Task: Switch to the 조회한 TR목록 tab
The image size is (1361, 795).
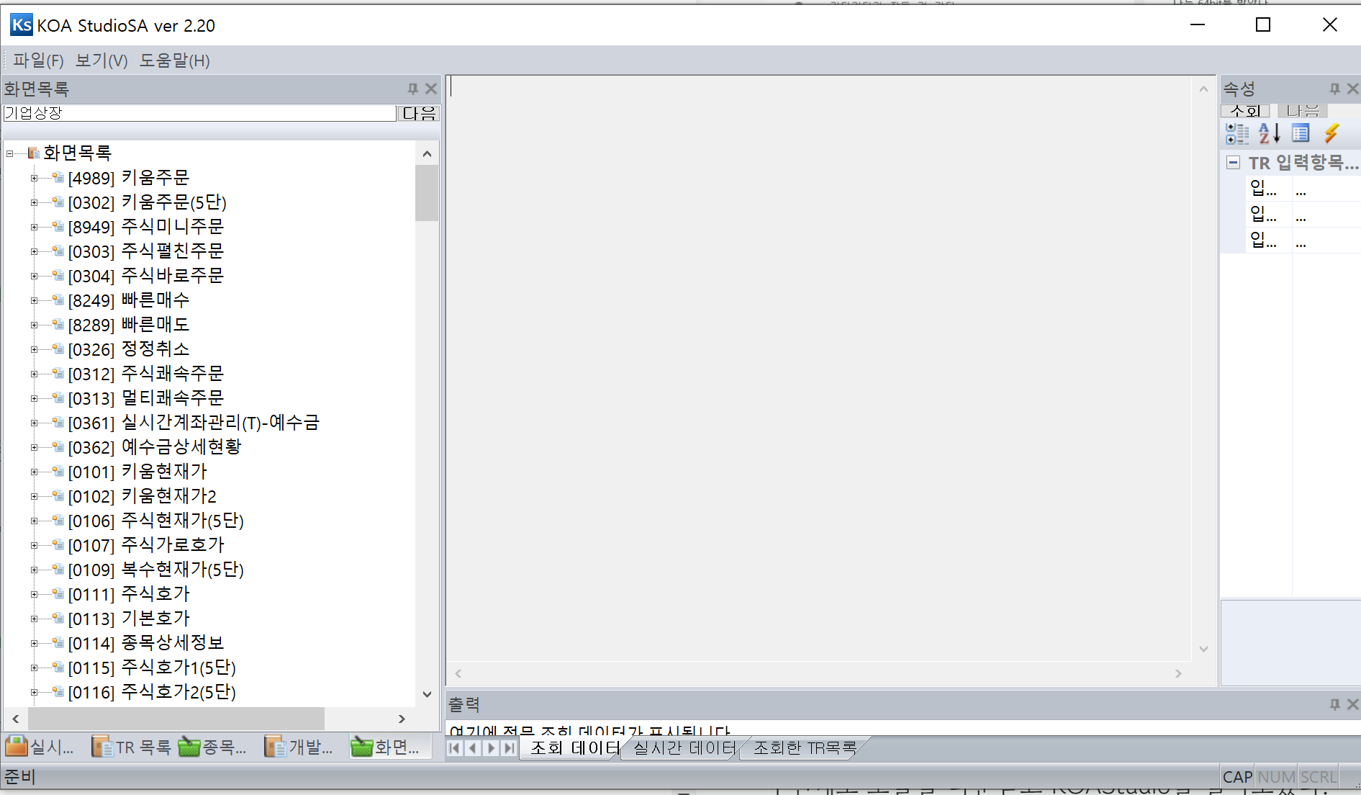Action: pyautogui.click(x=805, y=748)
